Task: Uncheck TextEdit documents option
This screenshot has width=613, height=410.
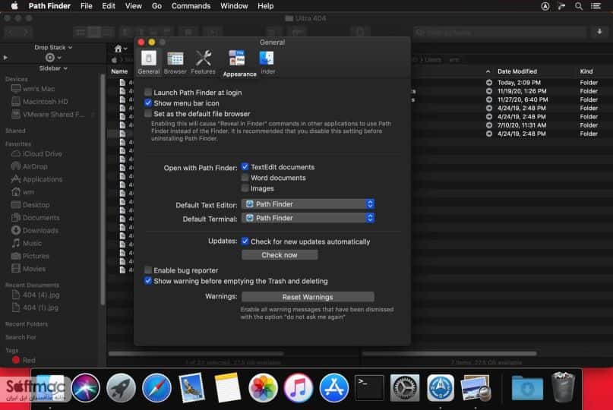Action: click(245, 167)
